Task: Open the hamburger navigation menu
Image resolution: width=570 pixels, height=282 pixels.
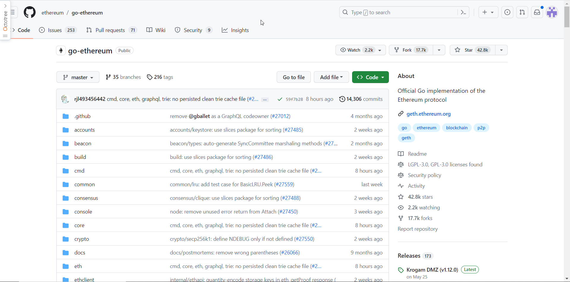Action: (13, 12)
